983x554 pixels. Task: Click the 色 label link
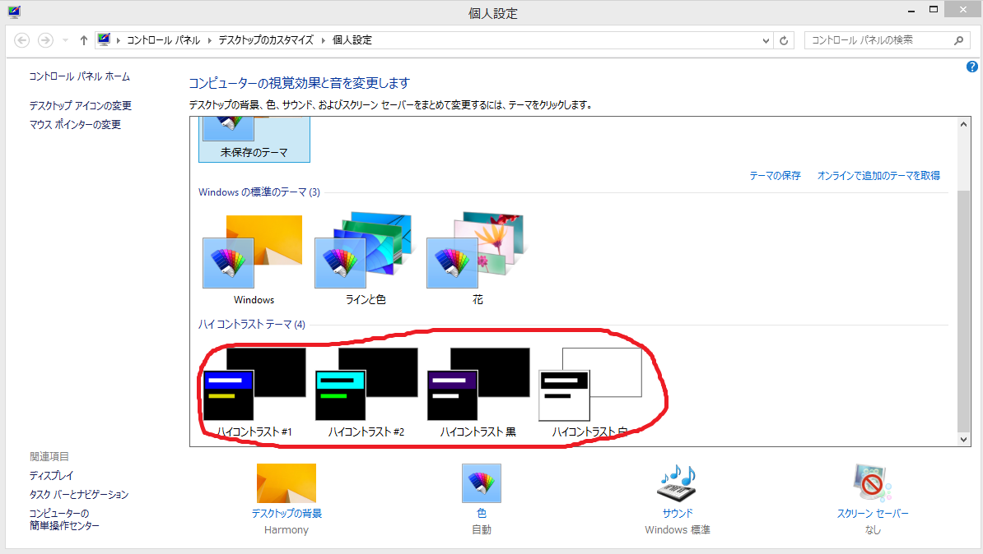click(x=482, y=513)
